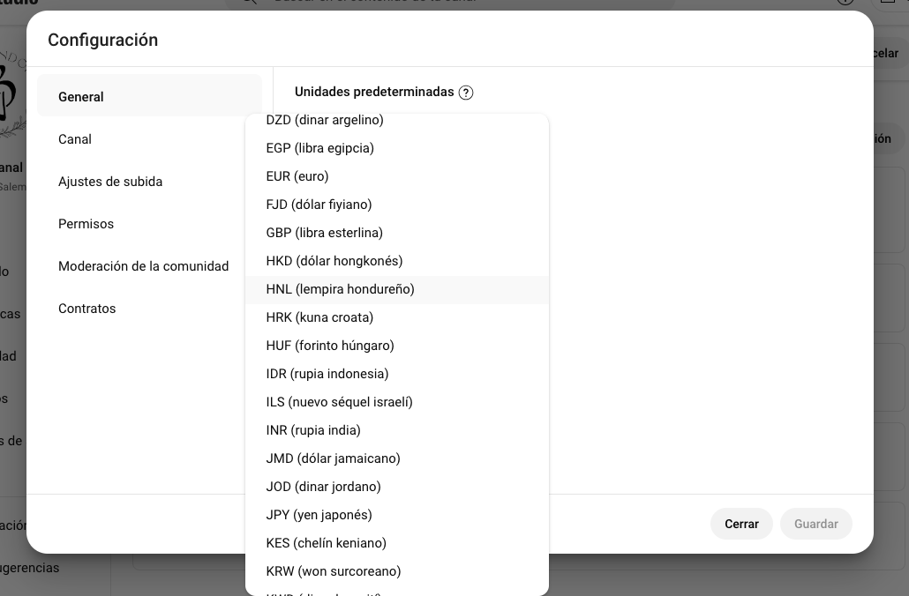Pick JPY (yen japonés) currency

(319, 515)
